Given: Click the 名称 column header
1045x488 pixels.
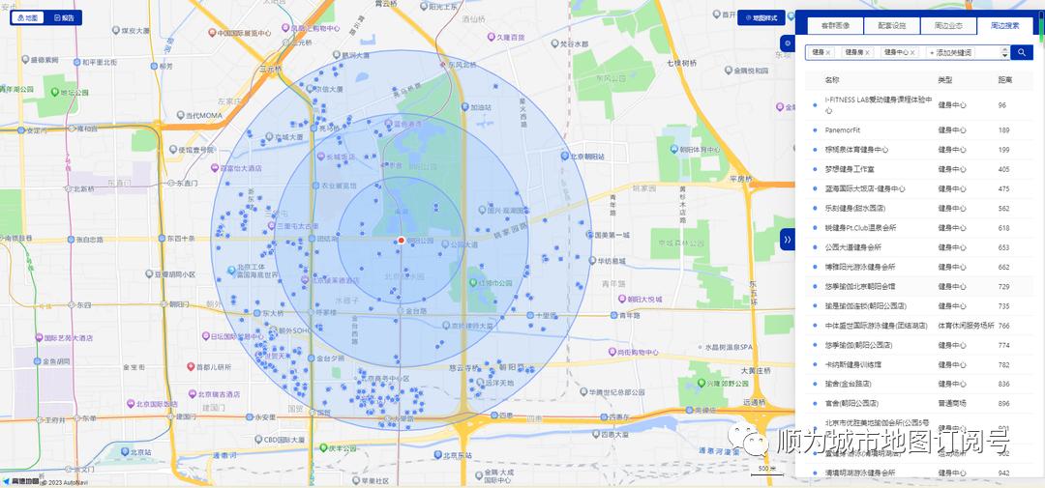Looking at the screenshot, I should 832,80.
